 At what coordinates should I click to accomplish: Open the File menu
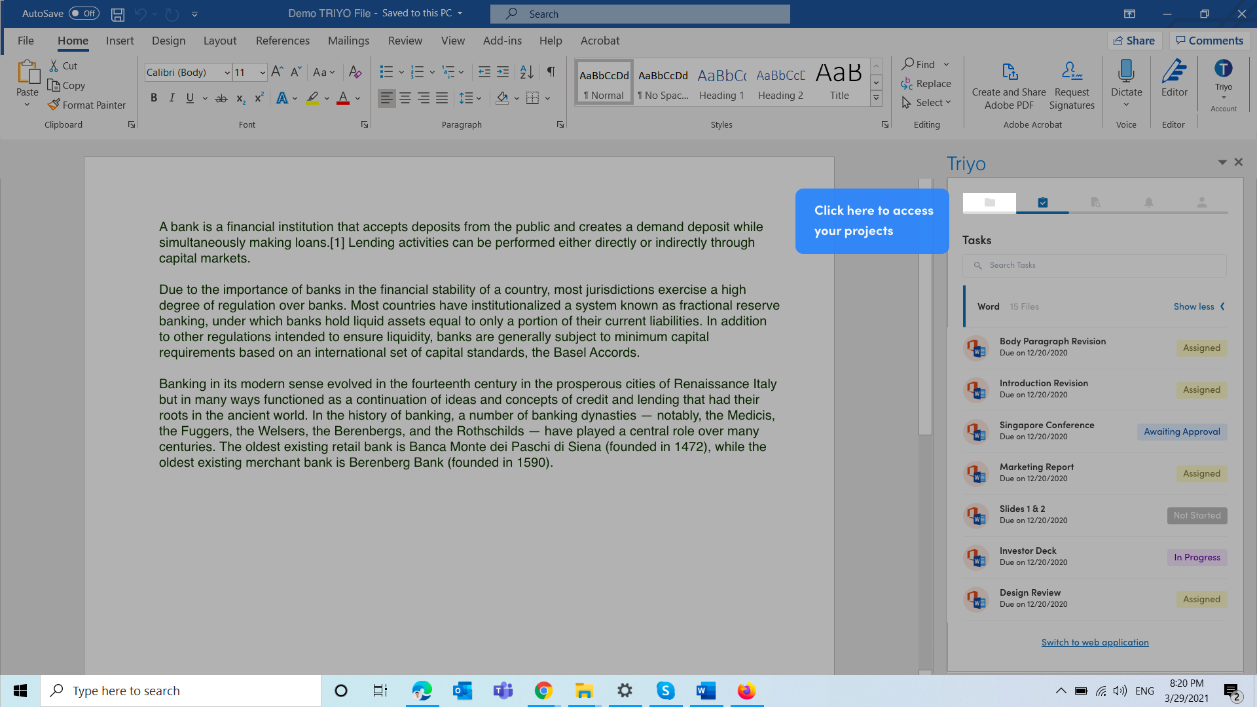pyautogui.click(x=26, y=41)
